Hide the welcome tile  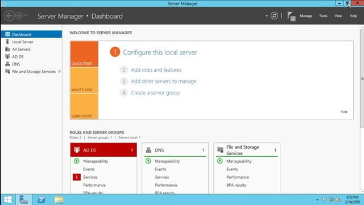coord(344,112)
